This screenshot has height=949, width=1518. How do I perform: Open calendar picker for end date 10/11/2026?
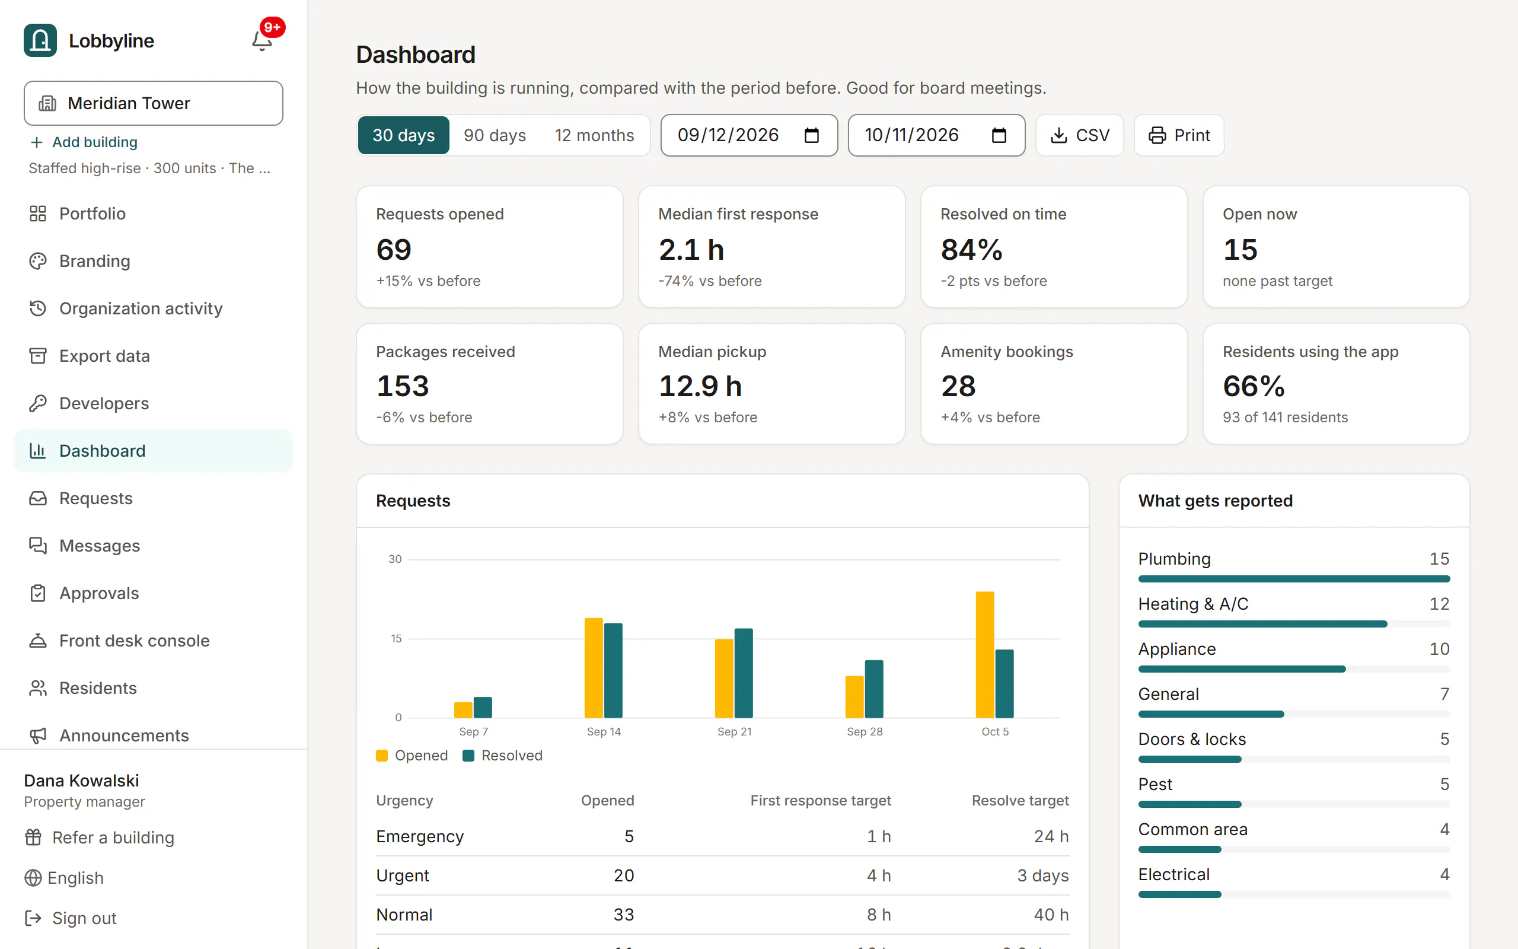click(999, 135)
